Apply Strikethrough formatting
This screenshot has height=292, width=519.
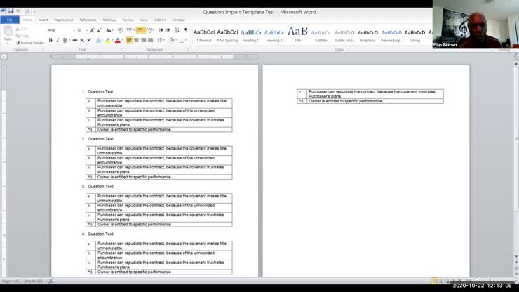pyautogui.click(x=75, y=41)
